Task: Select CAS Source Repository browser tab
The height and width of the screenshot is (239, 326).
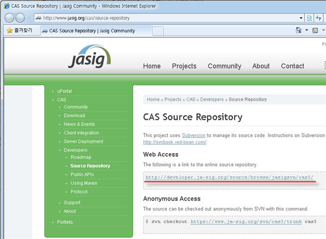Action: coord(96,31)
